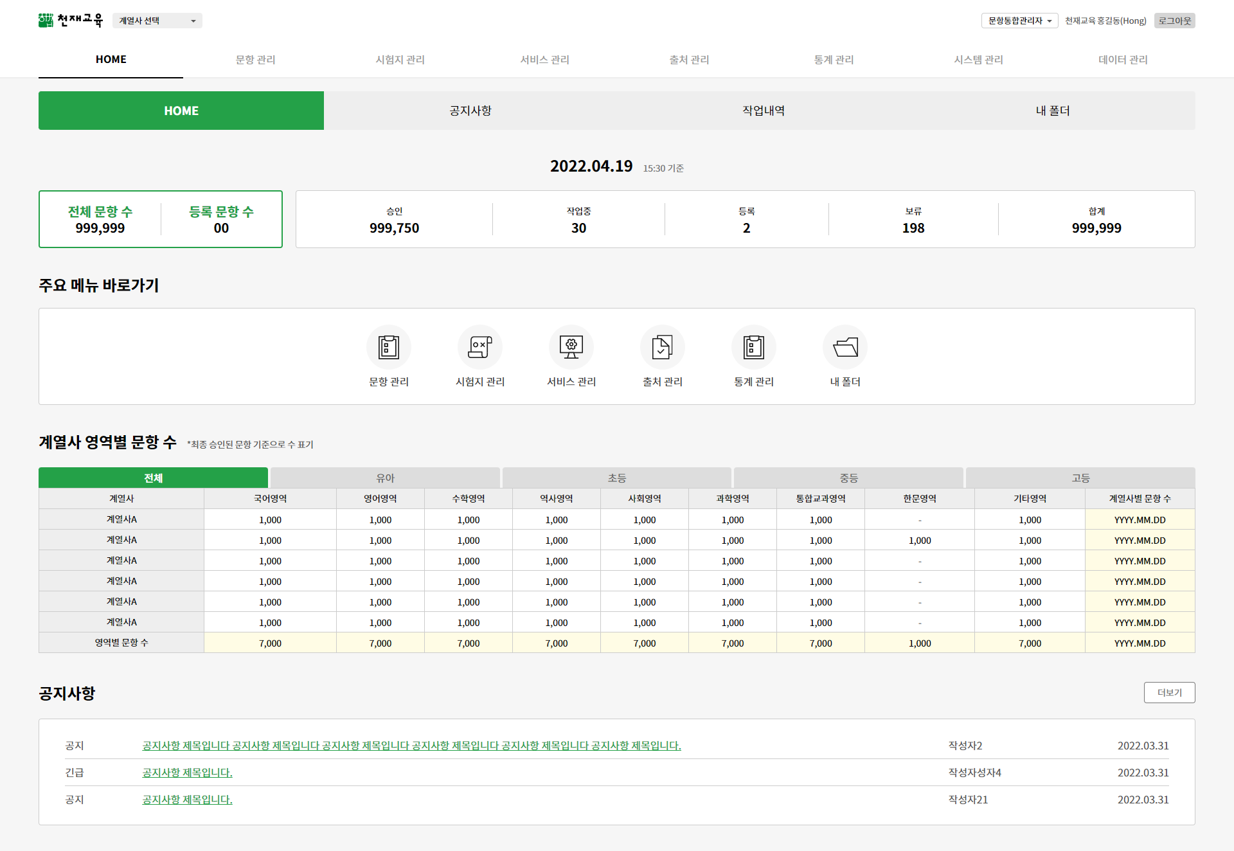
Task: Open the 출처 관리 shortcut icon
Action: (x=663, y=347)
